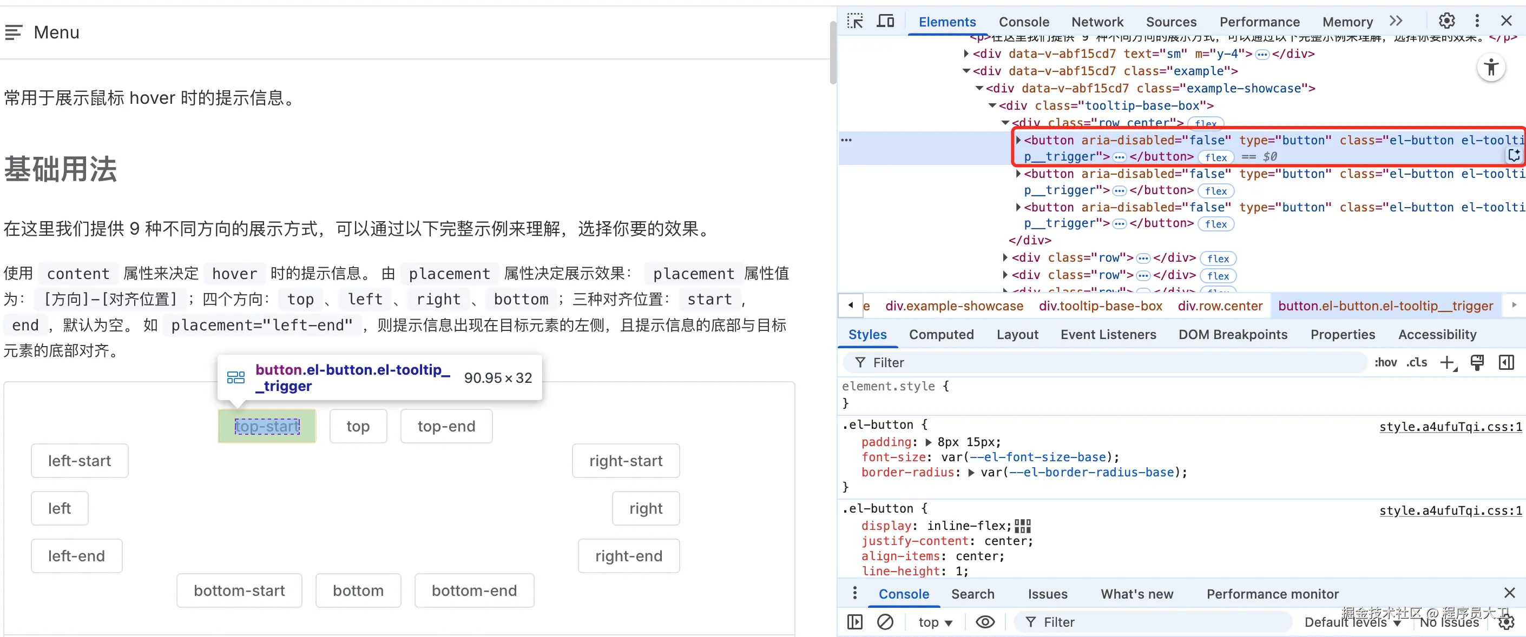The width and height of the screenshot is (1526, 637).
Task: Expand the more DevTools tabs chevron
Action: coord(1396,21)
